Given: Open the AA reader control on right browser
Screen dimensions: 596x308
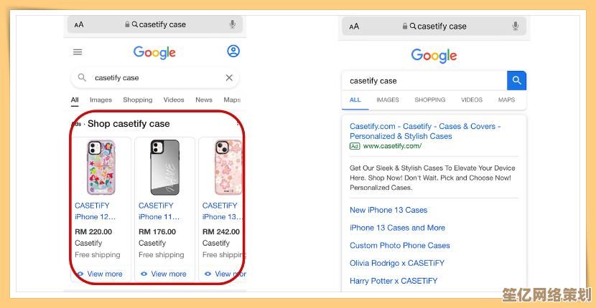Looking at the screenshot, I should (354, 27).
